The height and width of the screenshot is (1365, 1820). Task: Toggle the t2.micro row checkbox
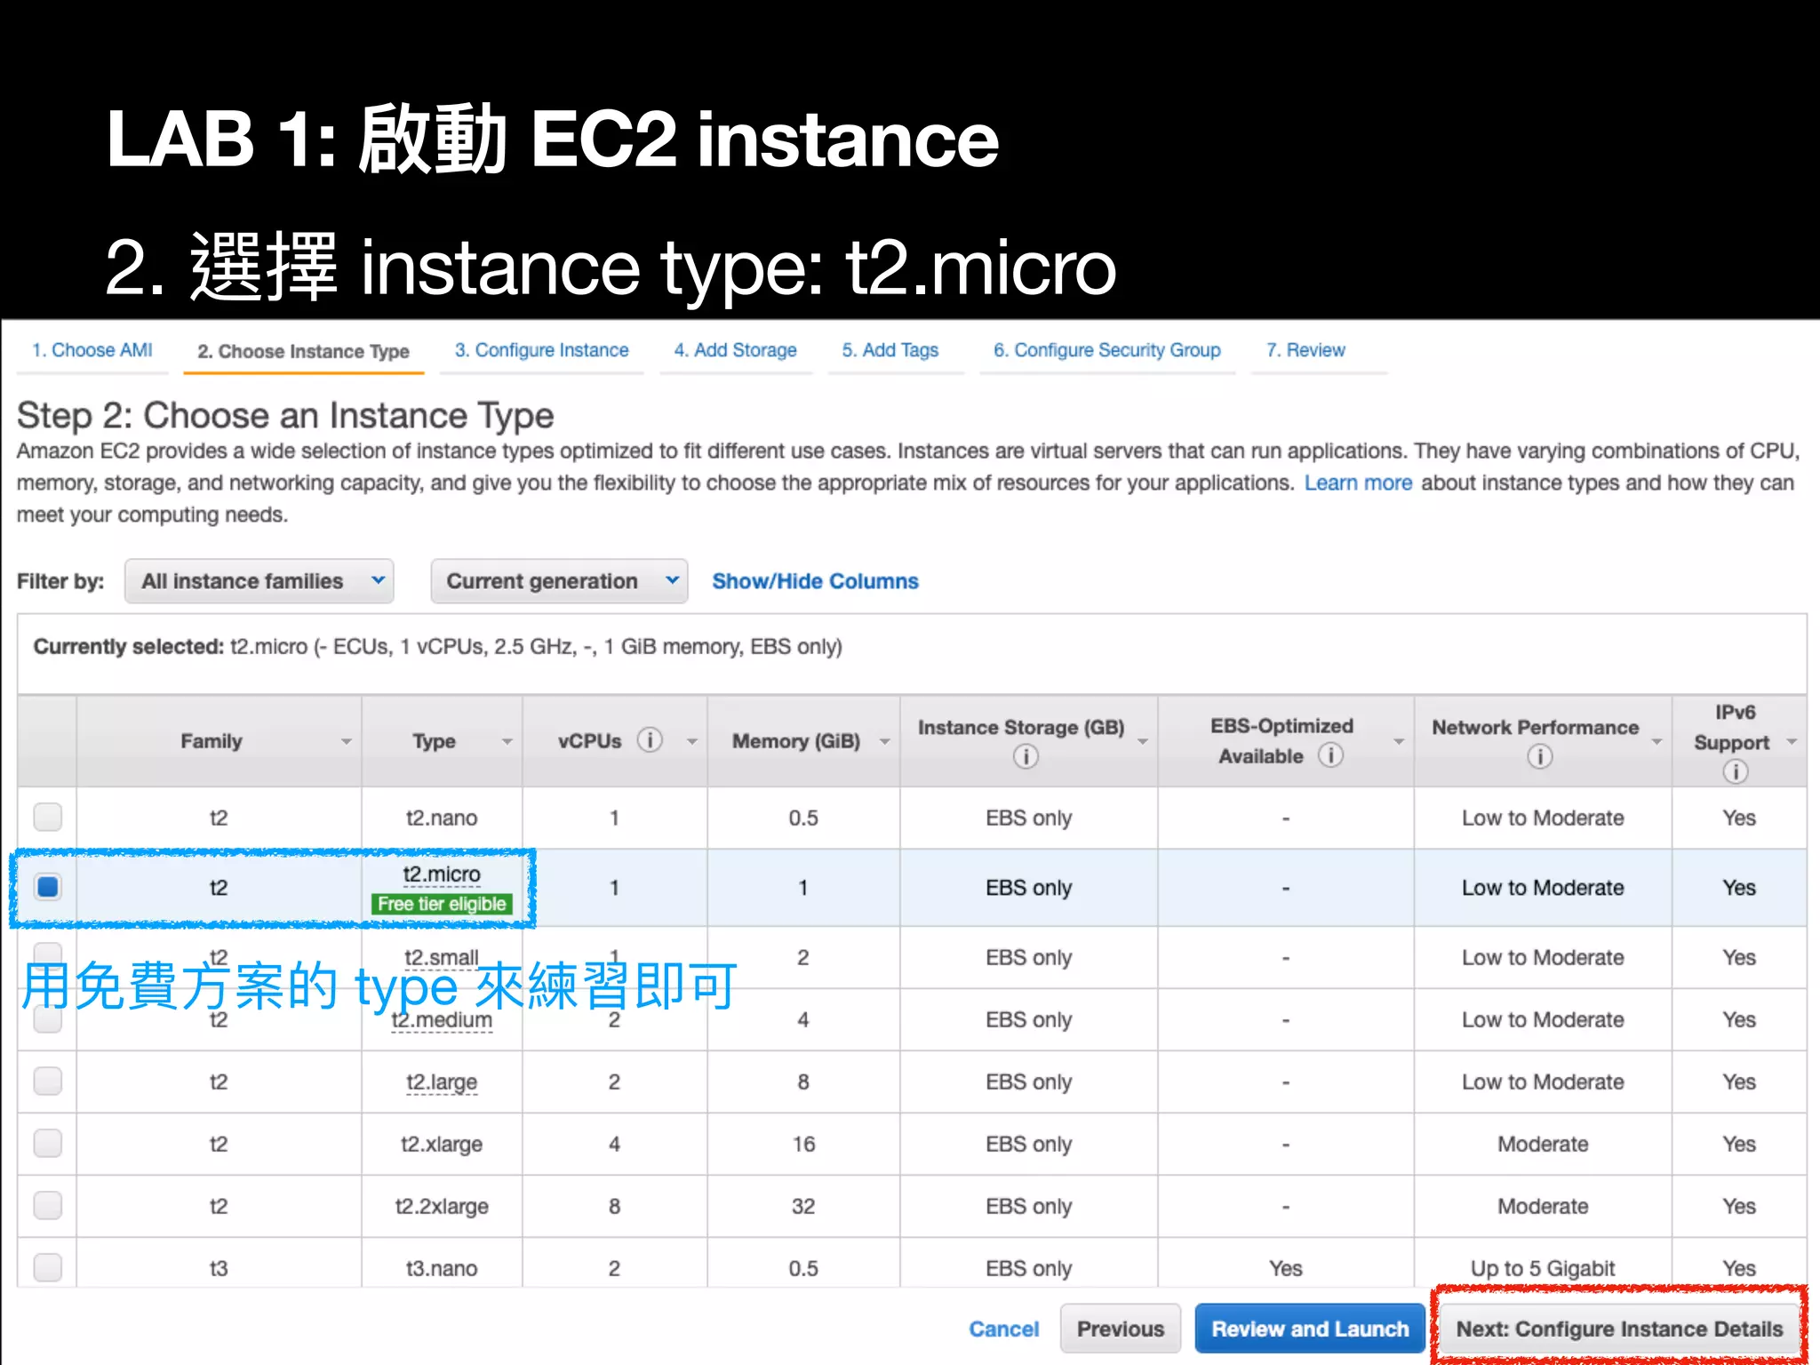tap(48, 887)
